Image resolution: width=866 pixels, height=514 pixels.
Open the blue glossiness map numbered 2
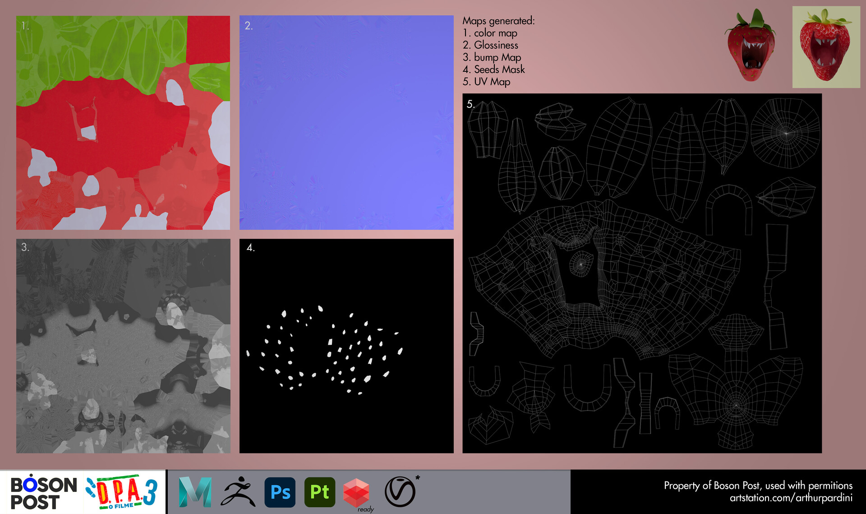click(346, 123)
